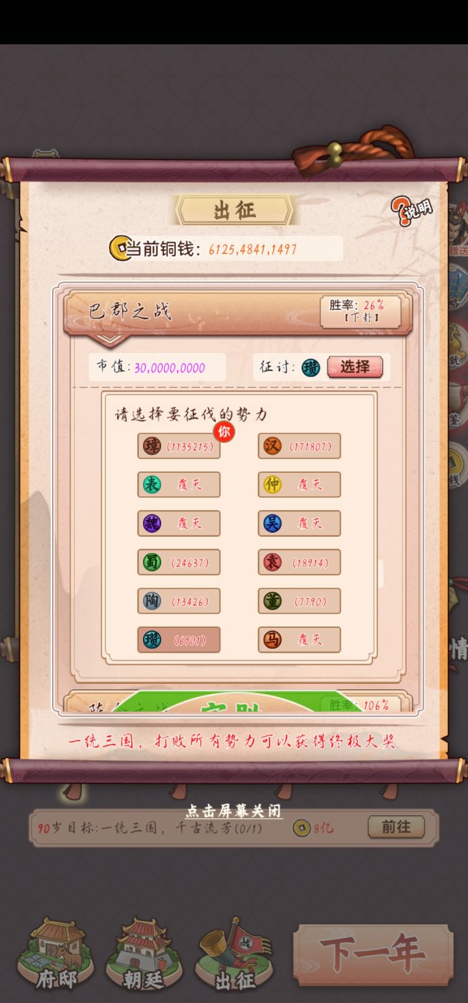Select the 璋 faction marked 你

tap(179, 446)
